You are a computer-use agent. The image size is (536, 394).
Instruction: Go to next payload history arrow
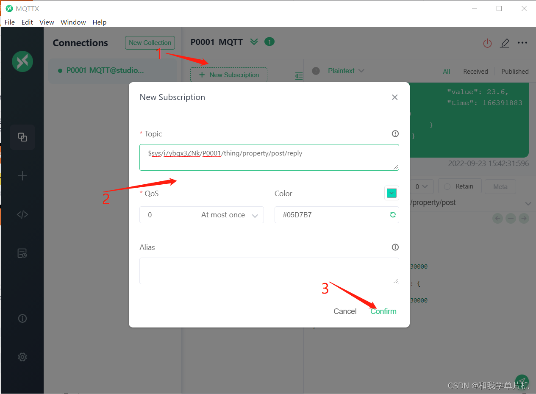[524, 218]
